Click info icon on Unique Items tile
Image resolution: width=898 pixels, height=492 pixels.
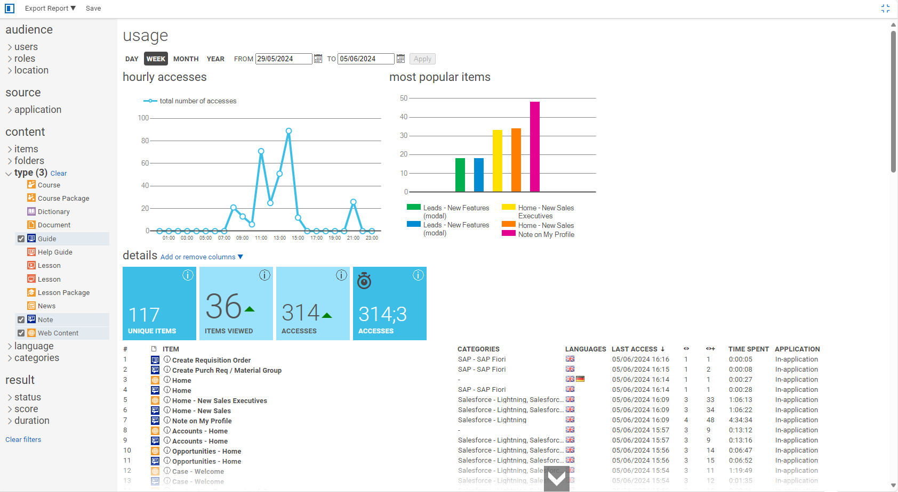coord(188,275)
